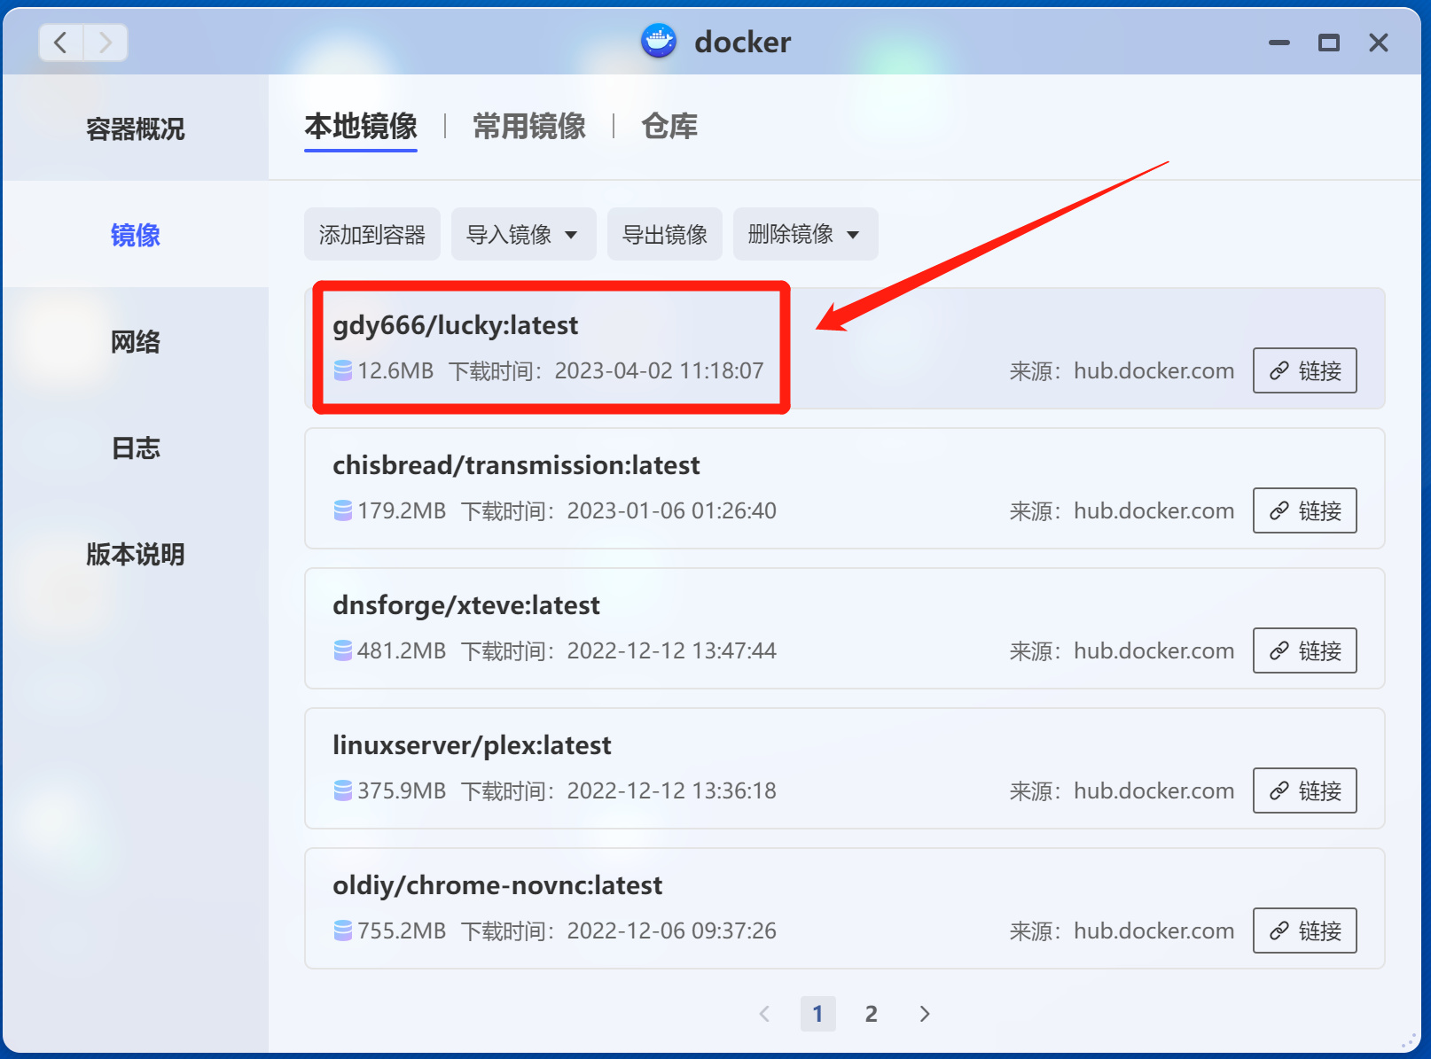Screen dimensions: 1431x1059
Task: Click hub.docker.com source for gdy666/lucky
Action: point(1154,370)
